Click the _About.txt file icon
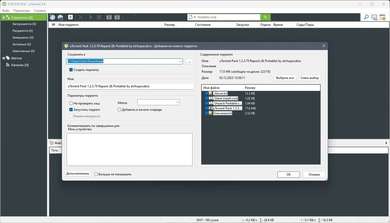Screen dimensions: 390x223 [x=211, y=93]
